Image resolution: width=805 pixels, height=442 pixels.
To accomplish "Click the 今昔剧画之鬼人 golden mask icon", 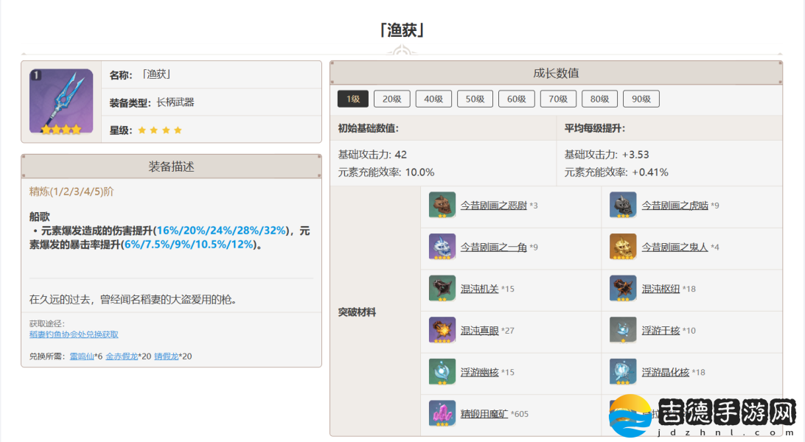I will [622, 247].
